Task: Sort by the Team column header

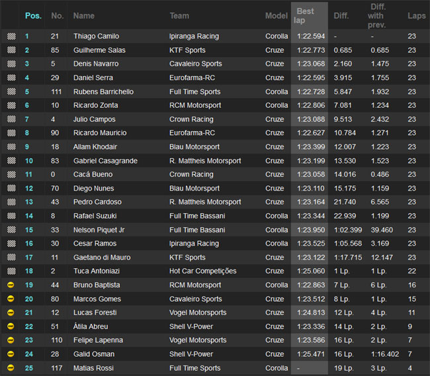Action: coord(179,16)
